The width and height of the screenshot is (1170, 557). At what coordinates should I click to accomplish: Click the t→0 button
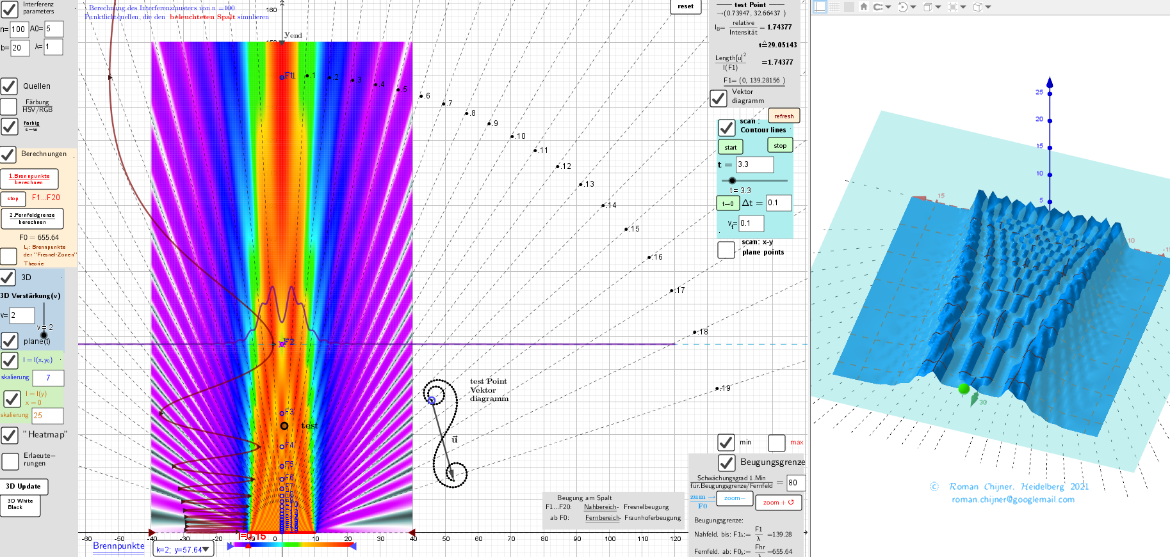tap(728, 203)
